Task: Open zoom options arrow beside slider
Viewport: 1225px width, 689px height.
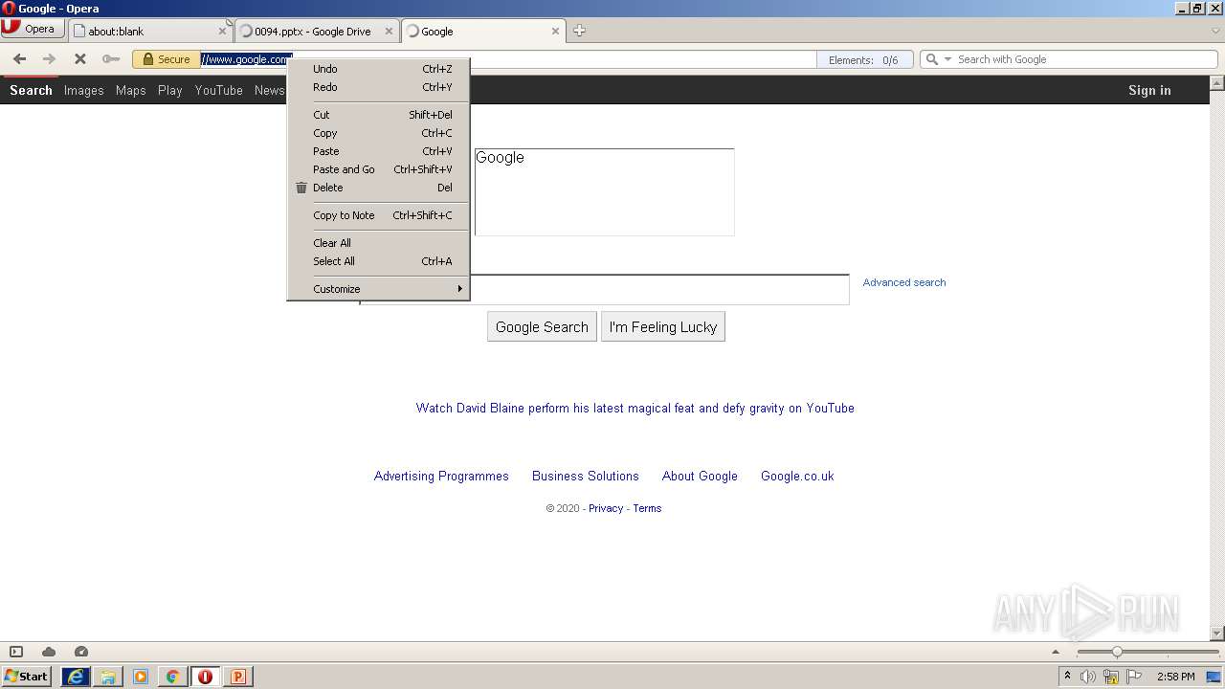Action: pos(1057,652)
